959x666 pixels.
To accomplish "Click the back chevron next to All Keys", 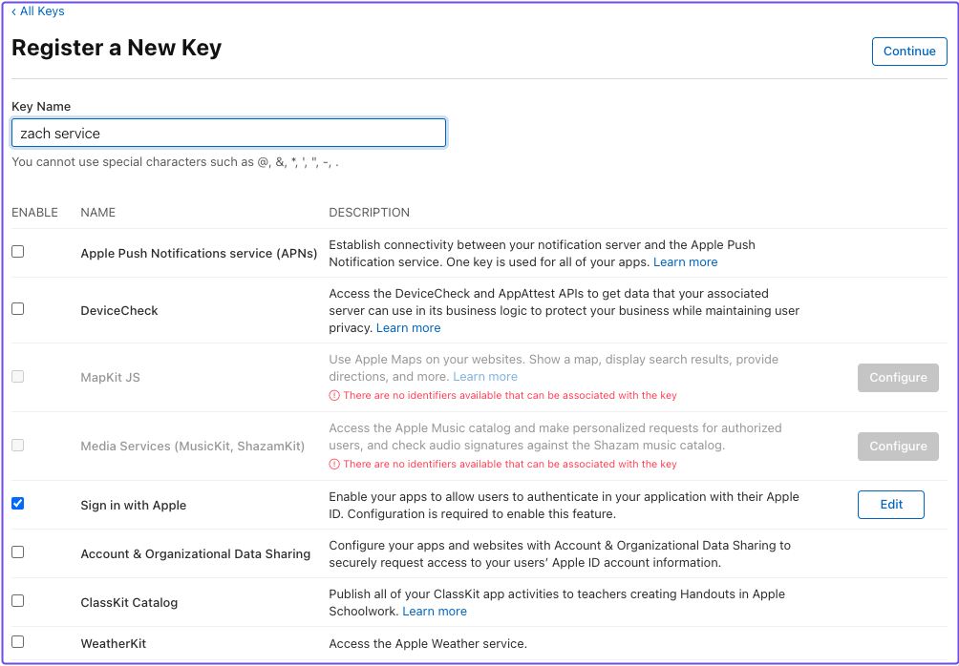I will click(13, 10).
